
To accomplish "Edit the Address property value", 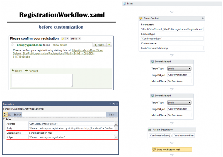I will coord(71,124).
